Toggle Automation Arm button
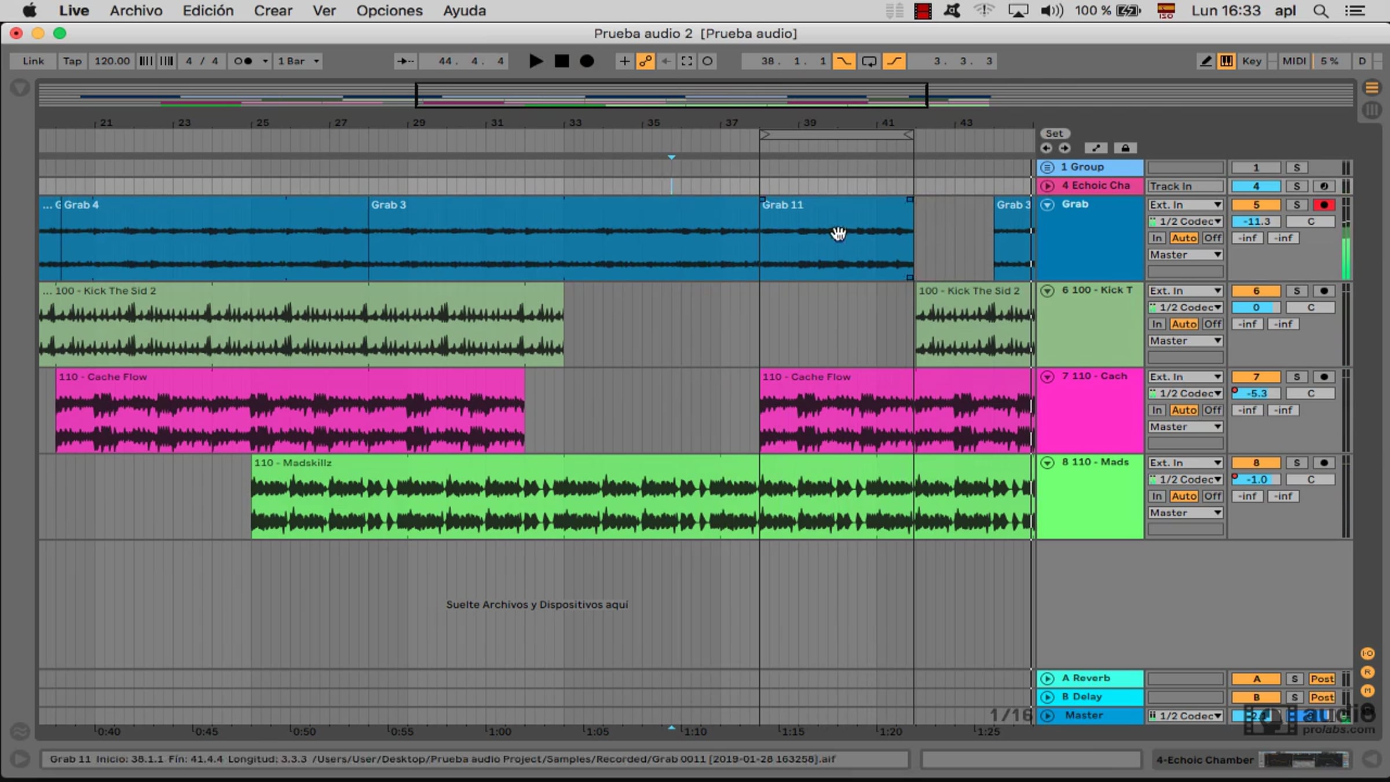Viewport: 1390px width, 782px height. pos(645,61)
